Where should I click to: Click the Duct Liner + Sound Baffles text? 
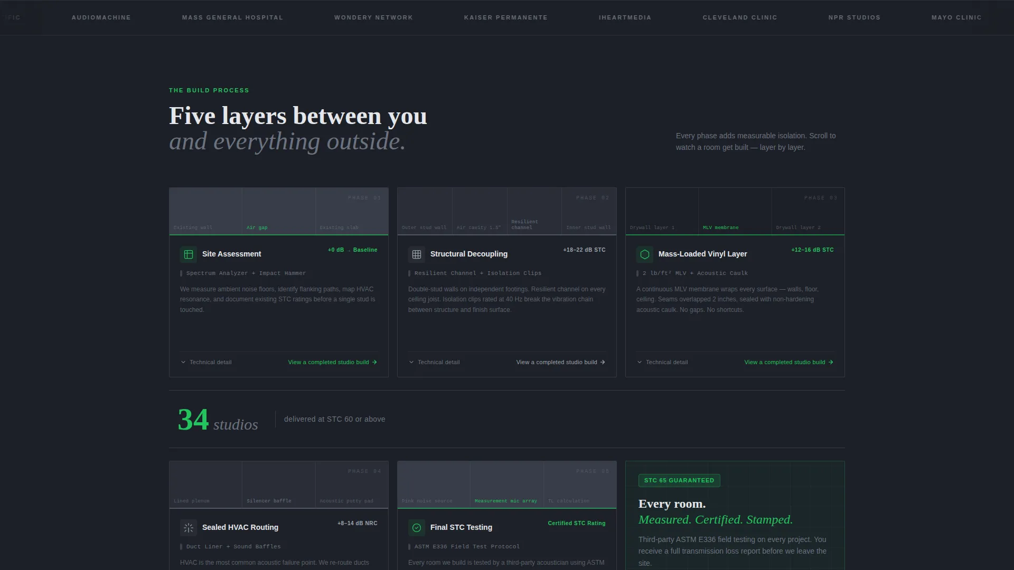click(233, 547)
